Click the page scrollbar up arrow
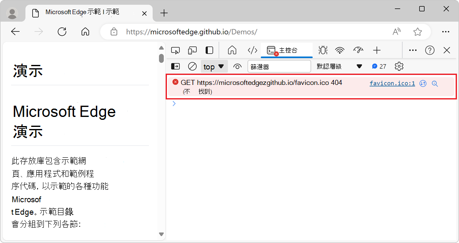 coord(161,47)
